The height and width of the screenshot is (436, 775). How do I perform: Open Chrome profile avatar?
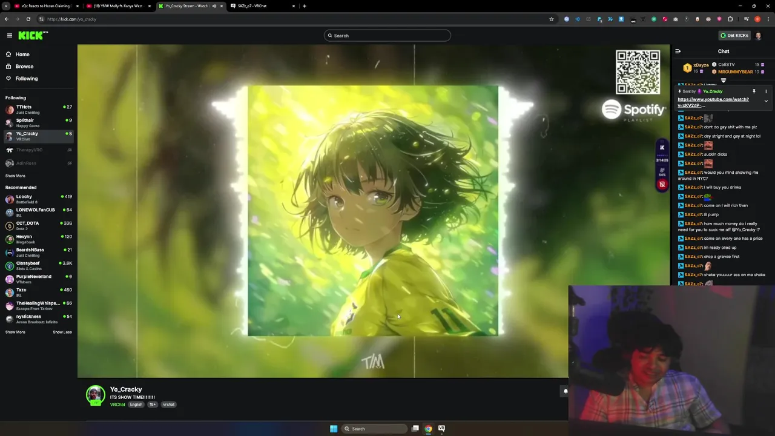[x=757, y=19]
